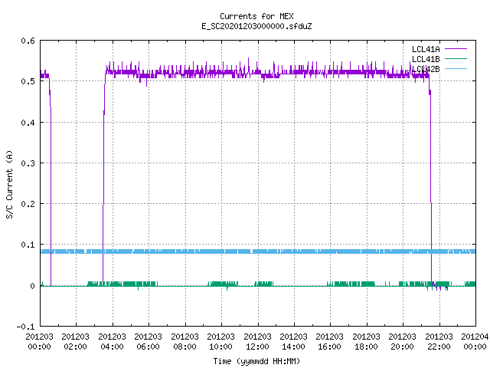Click the 0.2 y-axis tick value

click(28, 204)
